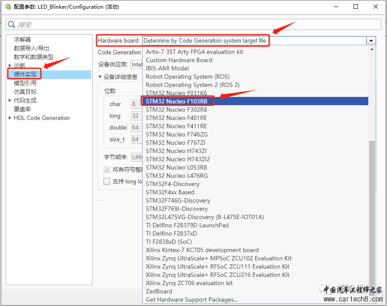Select 覆盖率 category
The image size is (387, 306).
tap(22, 109)
